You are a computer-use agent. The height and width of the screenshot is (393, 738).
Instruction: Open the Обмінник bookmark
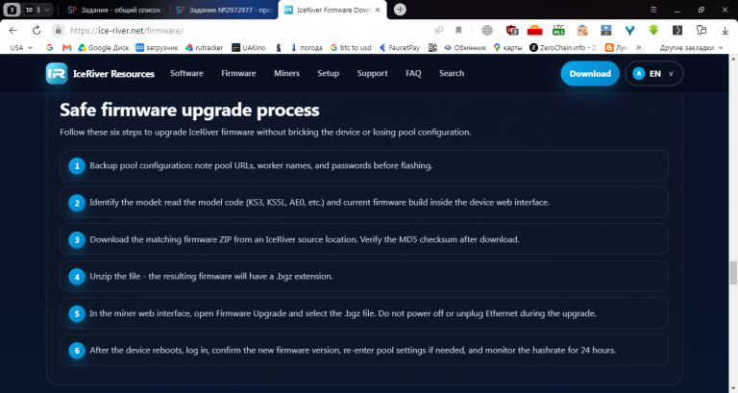(x=465, y=47)
